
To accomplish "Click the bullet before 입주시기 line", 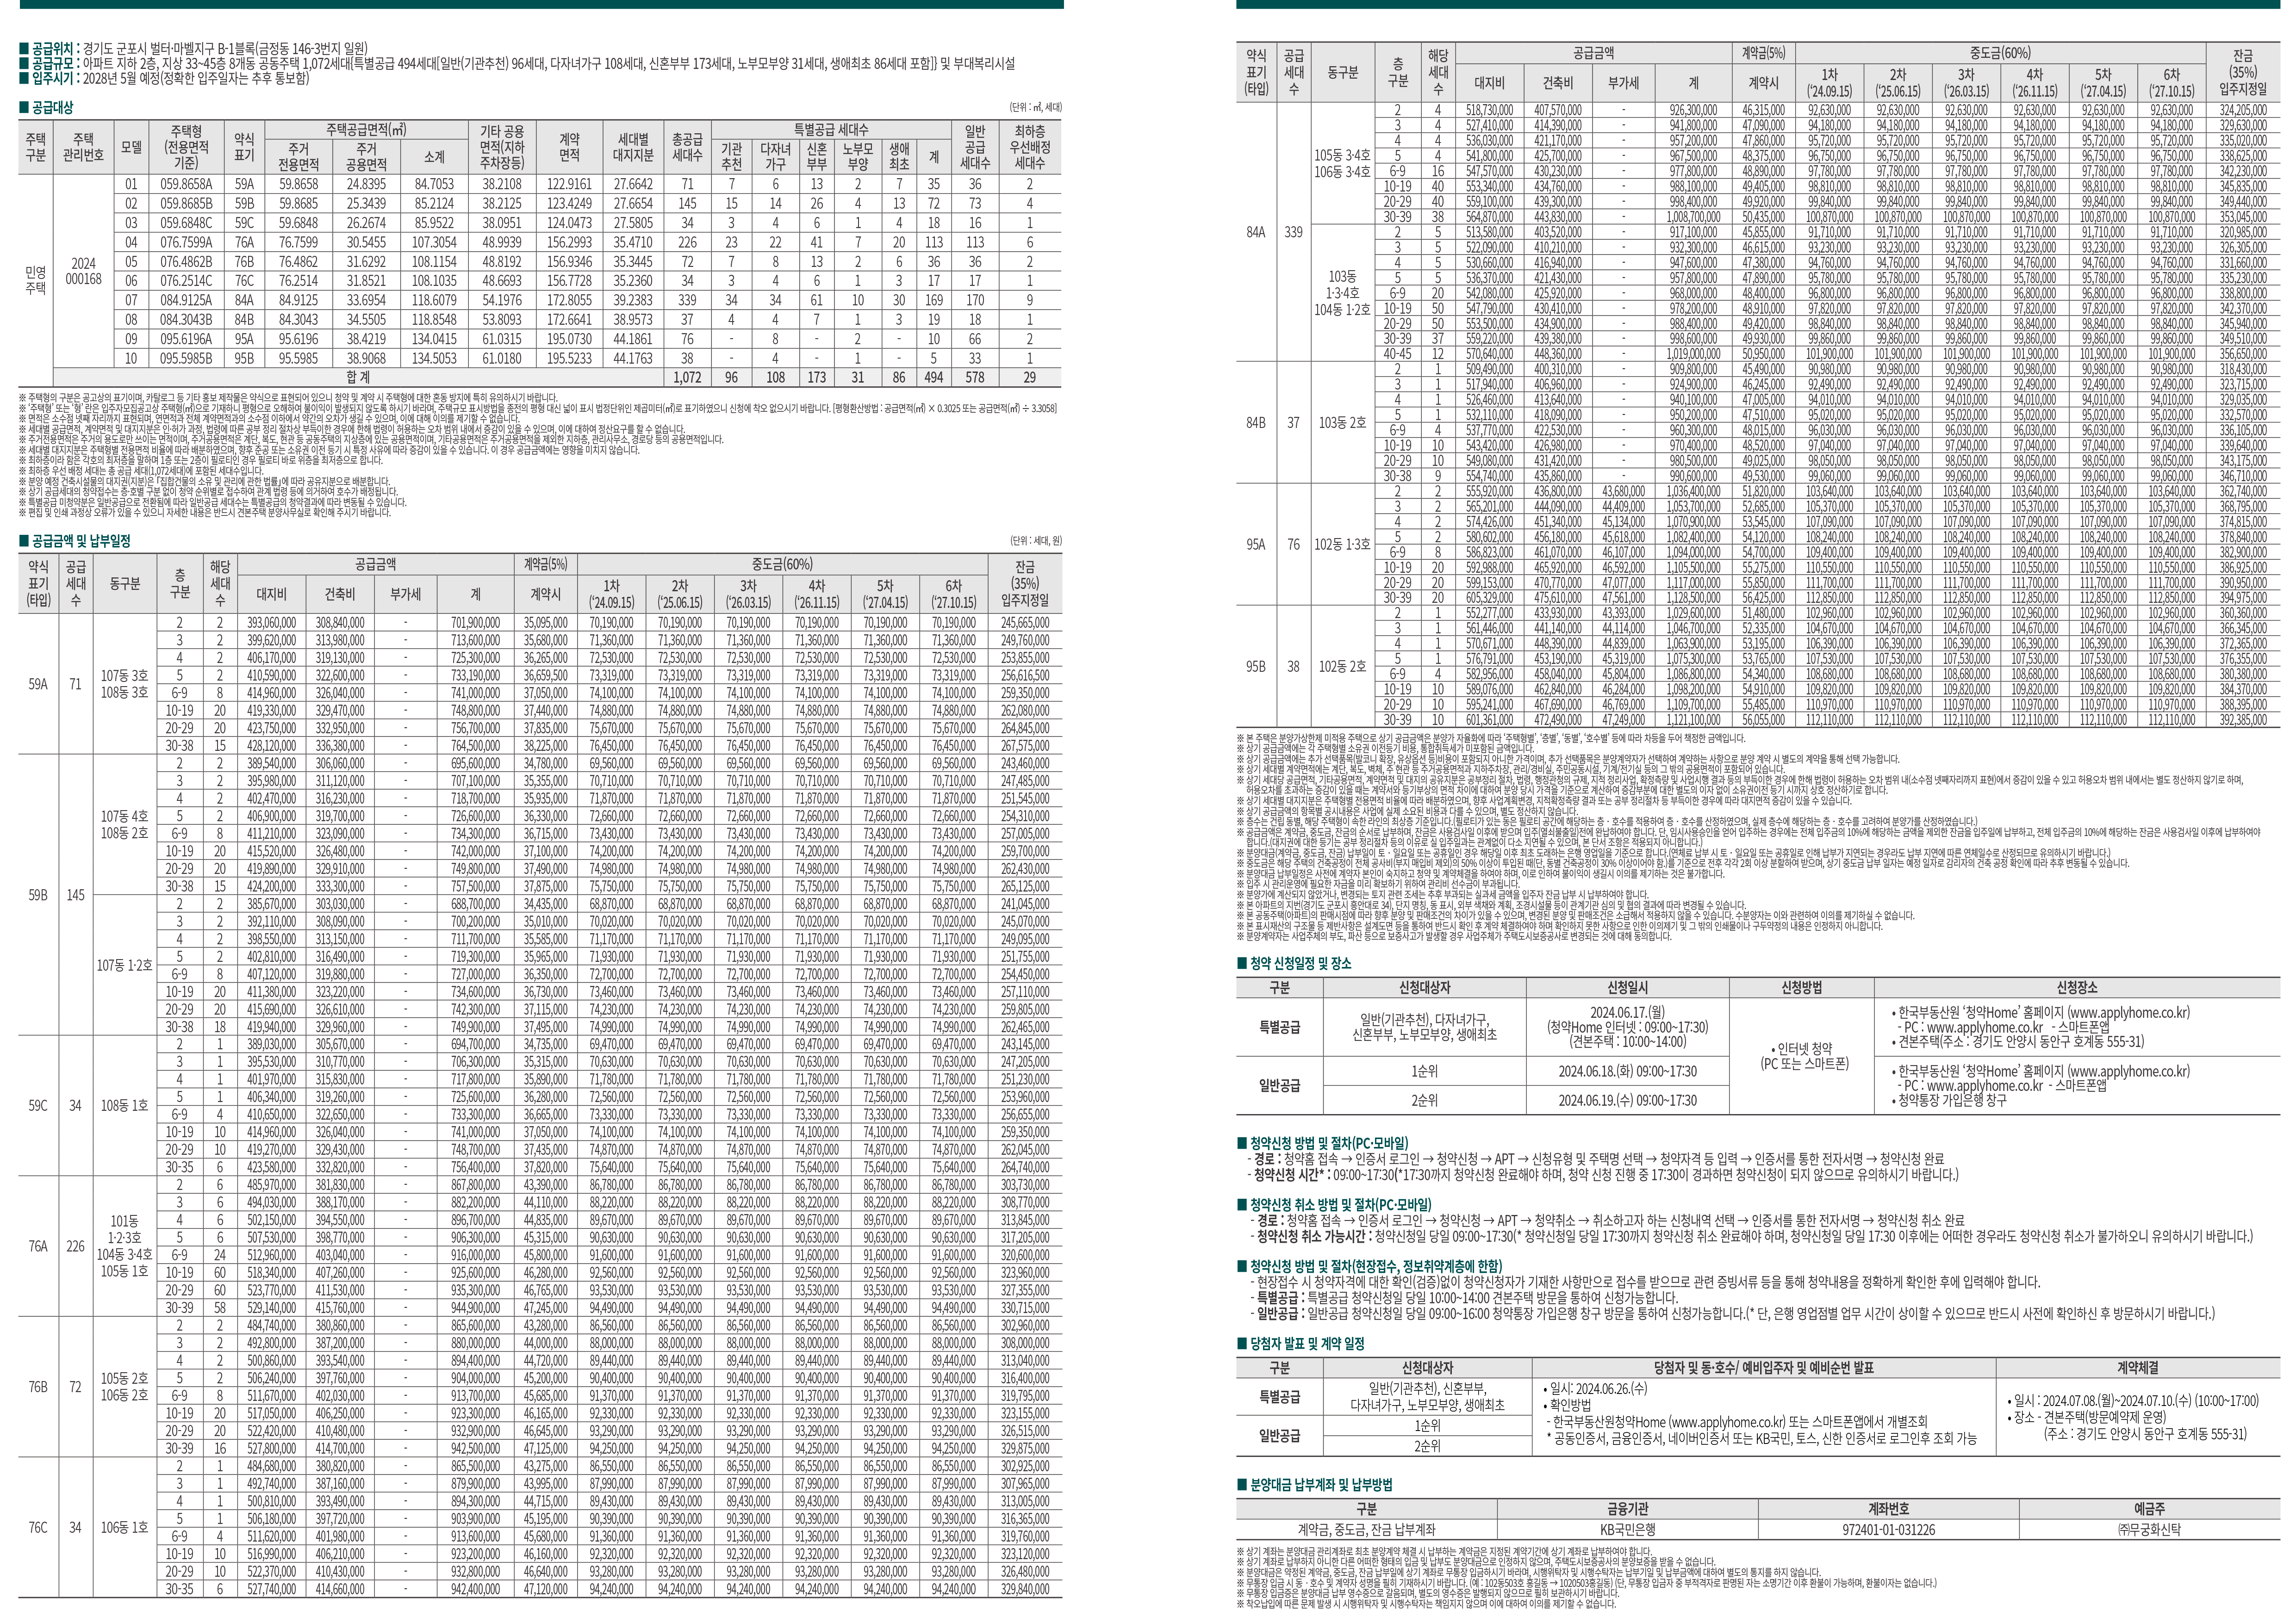I will (24, 78).
